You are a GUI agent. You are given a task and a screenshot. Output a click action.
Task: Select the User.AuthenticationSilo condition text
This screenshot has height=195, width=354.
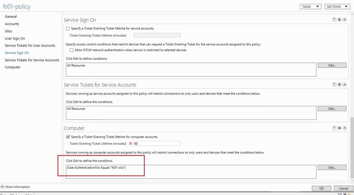(96, 168)
